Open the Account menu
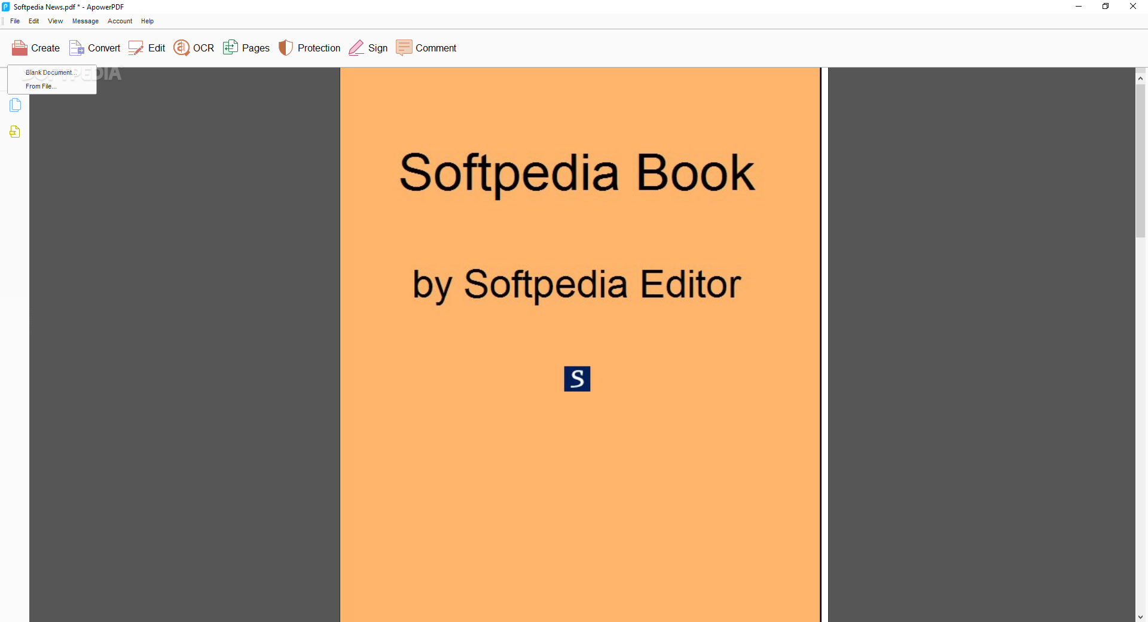 point(120,21)
